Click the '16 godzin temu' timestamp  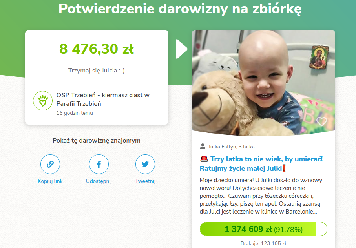tap(75, 113)
